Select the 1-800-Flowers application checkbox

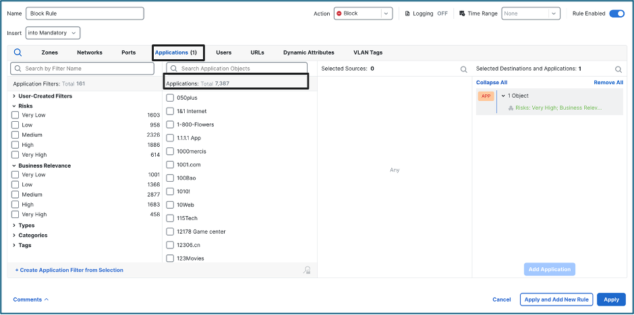pyautogui.click(x=170, y=125)
